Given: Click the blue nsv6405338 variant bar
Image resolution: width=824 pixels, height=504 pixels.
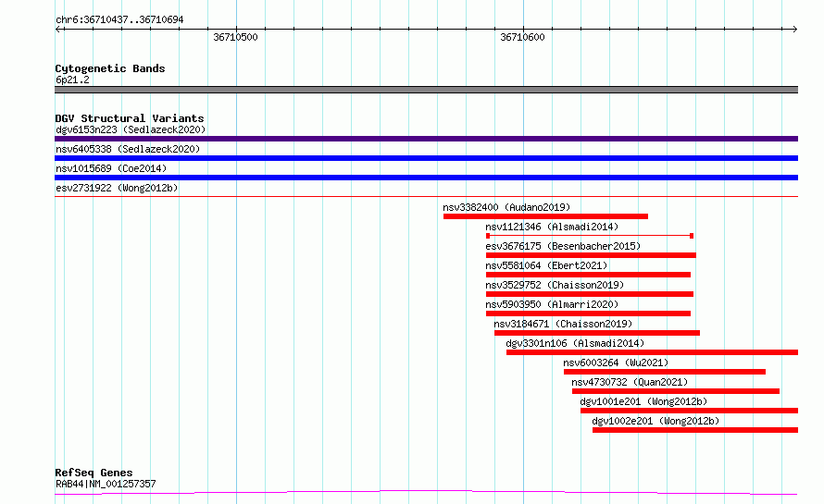Looking at the screenshot, I should pyautogui.click(x=426, y=158).
